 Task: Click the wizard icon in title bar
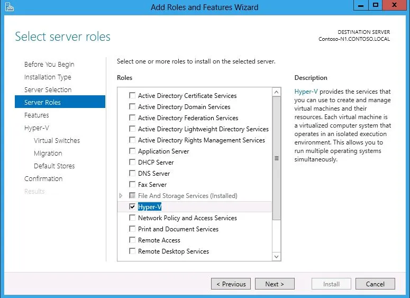(x=9, y=7)
